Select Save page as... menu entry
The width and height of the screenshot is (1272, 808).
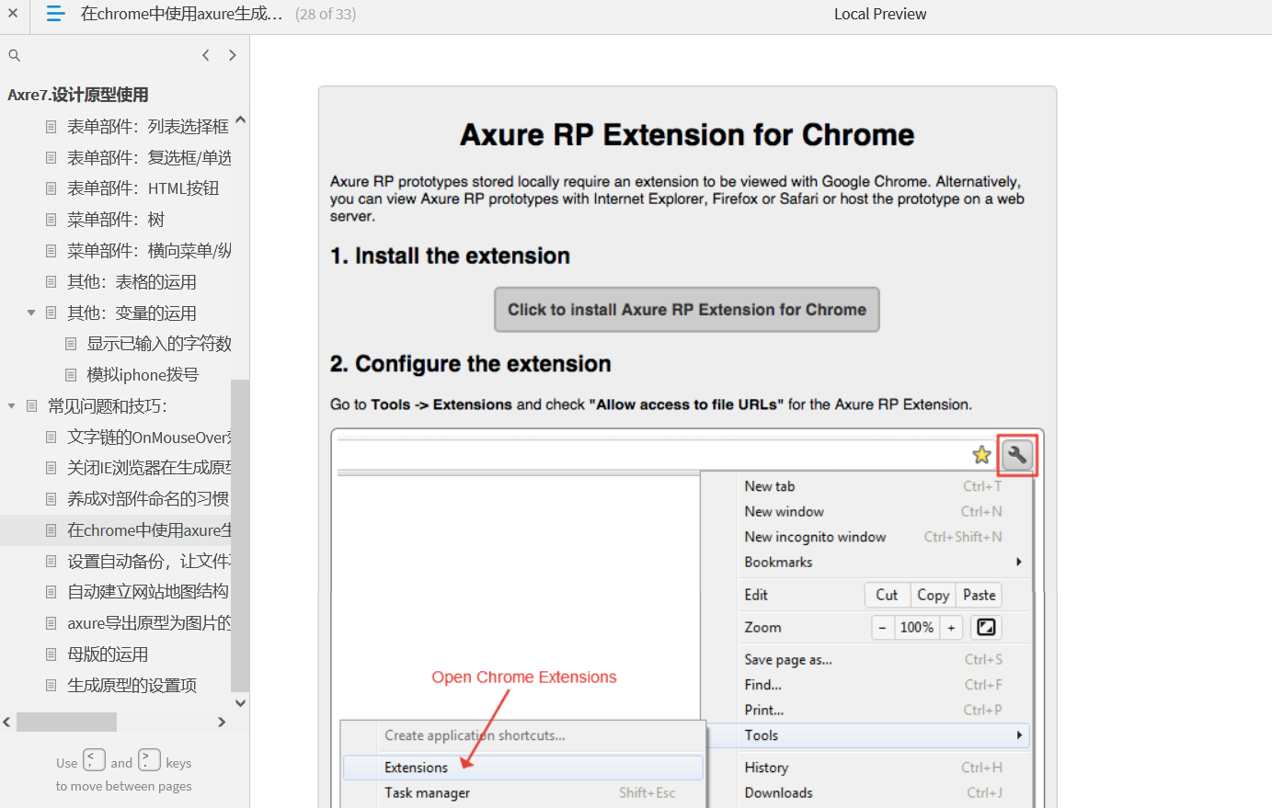pyautogui.click(x=885, y=659)
